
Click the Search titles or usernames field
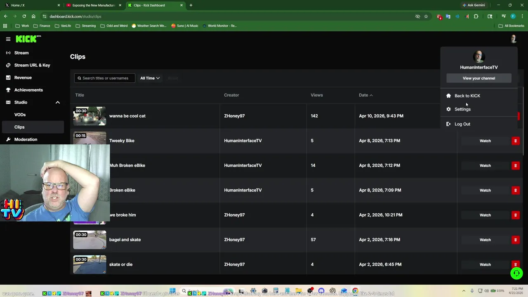105,78
